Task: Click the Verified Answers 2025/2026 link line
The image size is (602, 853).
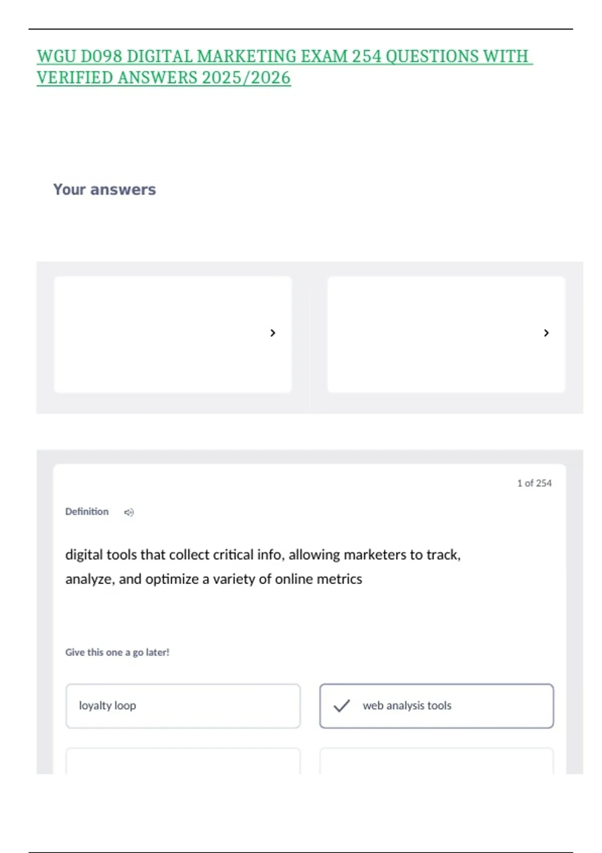Action: 164,78
